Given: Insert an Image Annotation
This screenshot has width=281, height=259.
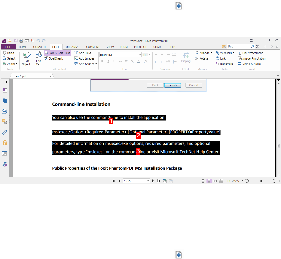Looking at the screenshot, I should coord(252,58).
